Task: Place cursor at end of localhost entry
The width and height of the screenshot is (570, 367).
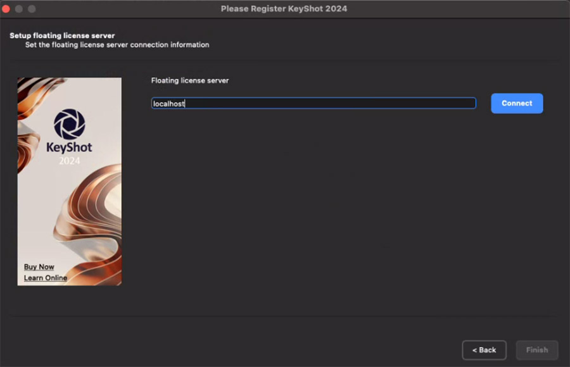Action: (x=185, y=103)
